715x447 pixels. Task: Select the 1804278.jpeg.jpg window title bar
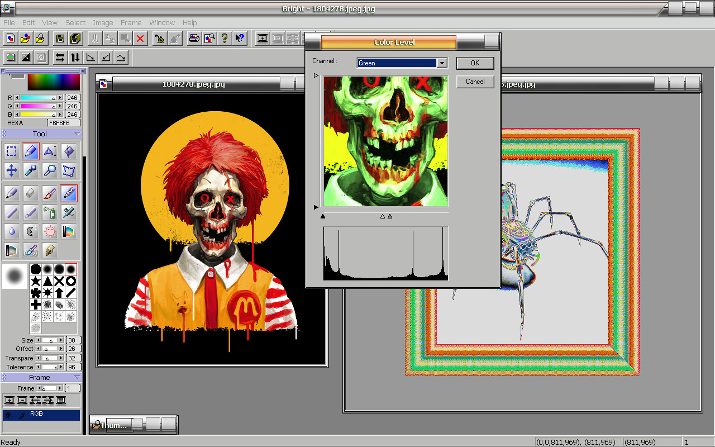pos(194,84)
